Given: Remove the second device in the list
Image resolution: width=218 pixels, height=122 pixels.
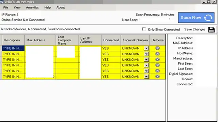Looking at the screenshot, I should point(157,54).
